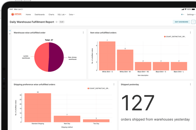Click the New Jersey warehouse label

tap(73, 58)
